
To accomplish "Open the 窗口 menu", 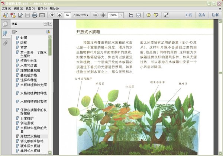I will [x=42, y=9].
